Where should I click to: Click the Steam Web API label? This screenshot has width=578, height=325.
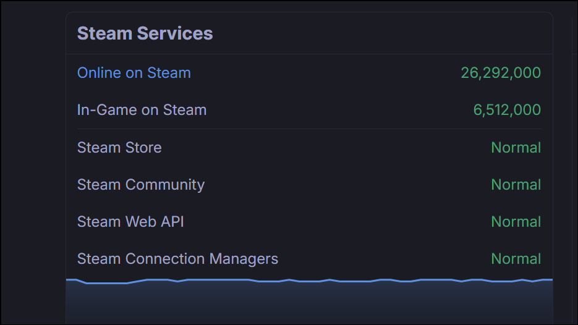click(x=130, y=222)
